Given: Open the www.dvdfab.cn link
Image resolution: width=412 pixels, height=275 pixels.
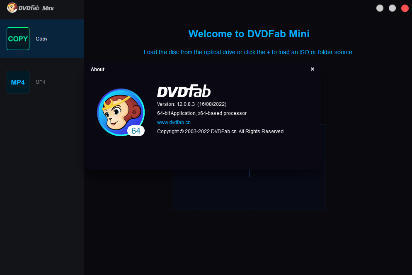Looking at the screenshot, I should (x=174, y=122).
